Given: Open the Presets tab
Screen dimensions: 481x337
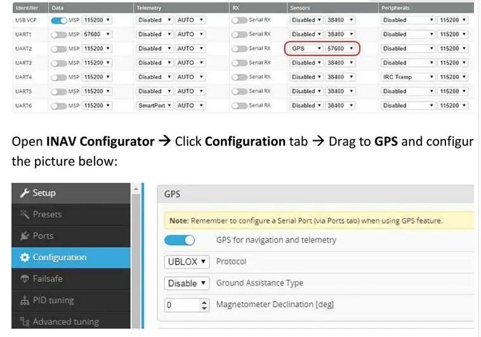Looking at the screenshot, I should pos(71,215).
